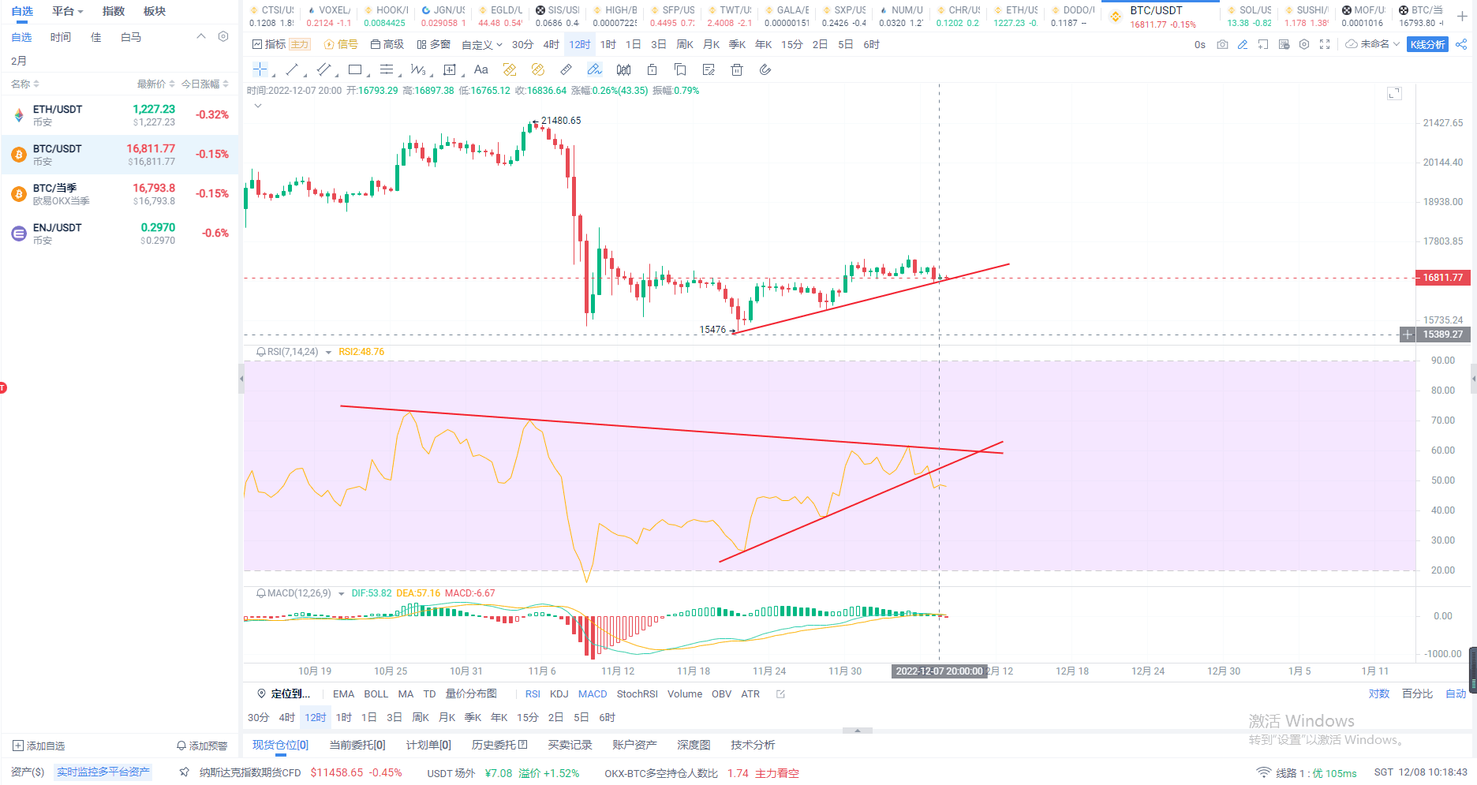The height and width of the screenshot is (785, 1477).
Task: Toggle EMA indicator at bottom bar
Action: pyautogui.click(x=343, y=693)
